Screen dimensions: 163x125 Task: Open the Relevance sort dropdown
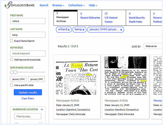[153, 46]
